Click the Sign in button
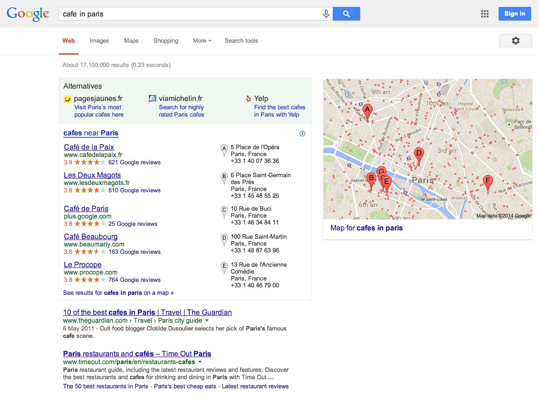The width and height of the screenshot is (539, 398). pos(514,14)
